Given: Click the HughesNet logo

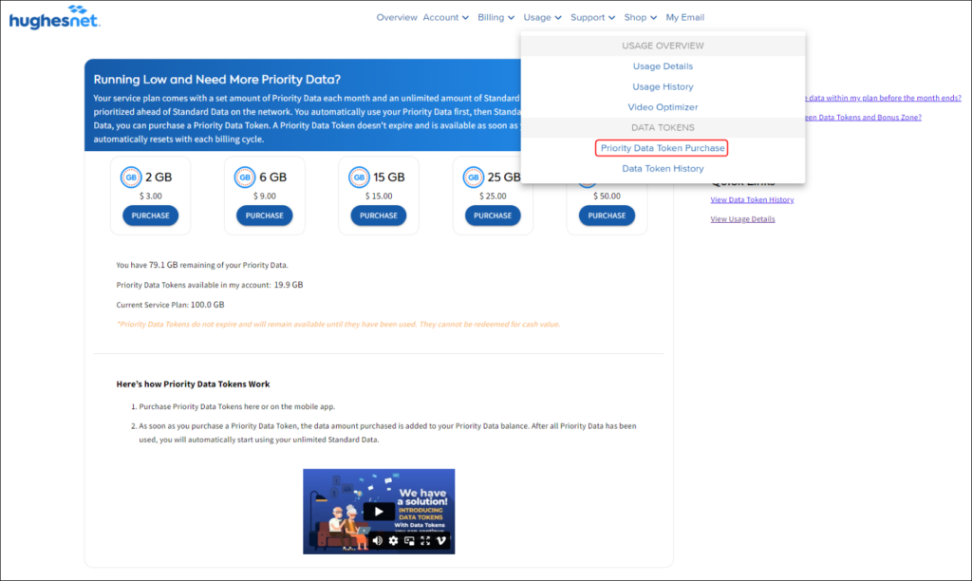Looking at the screenshot, I should pos(54,18).
